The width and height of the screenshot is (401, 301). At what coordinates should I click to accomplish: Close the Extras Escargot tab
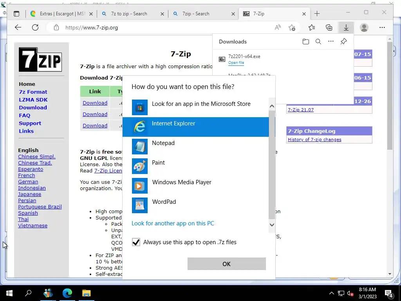click(x=91, y=14)
